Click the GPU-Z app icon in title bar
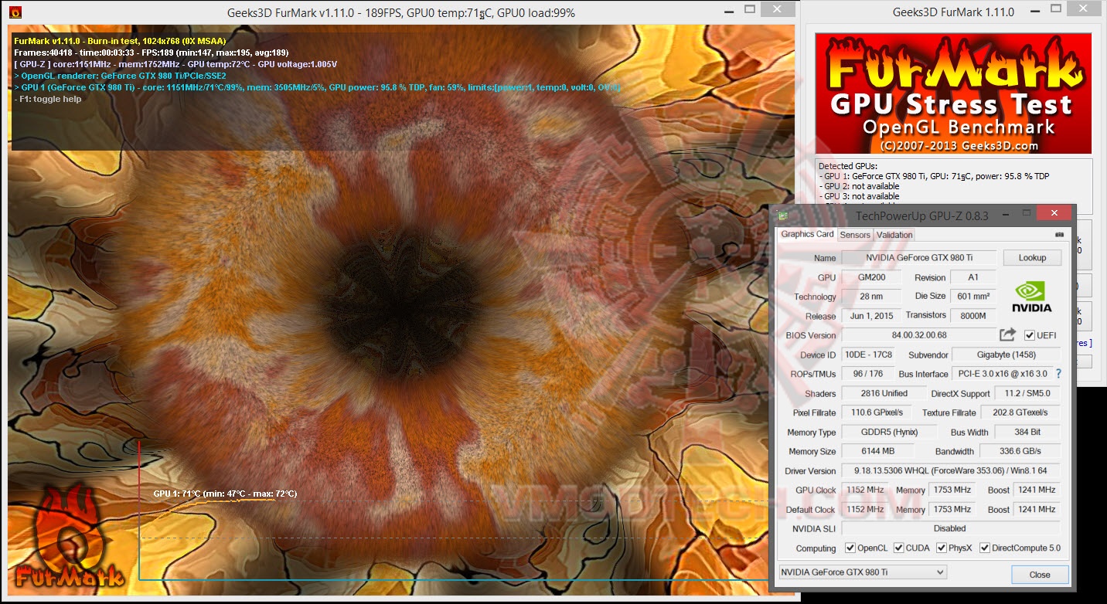 [783, 215]
